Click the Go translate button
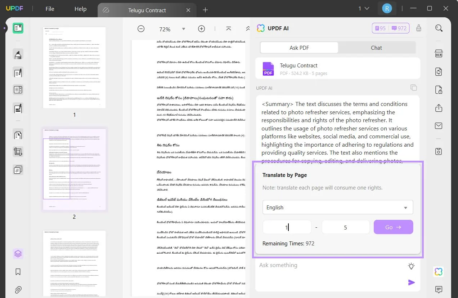This screenshot has width=458, height=298. click(x=393, y=227)
